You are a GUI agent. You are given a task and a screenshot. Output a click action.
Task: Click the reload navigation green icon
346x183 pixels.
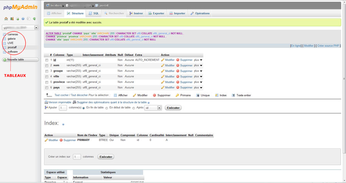pyautogui.click(x=34, y=19)
